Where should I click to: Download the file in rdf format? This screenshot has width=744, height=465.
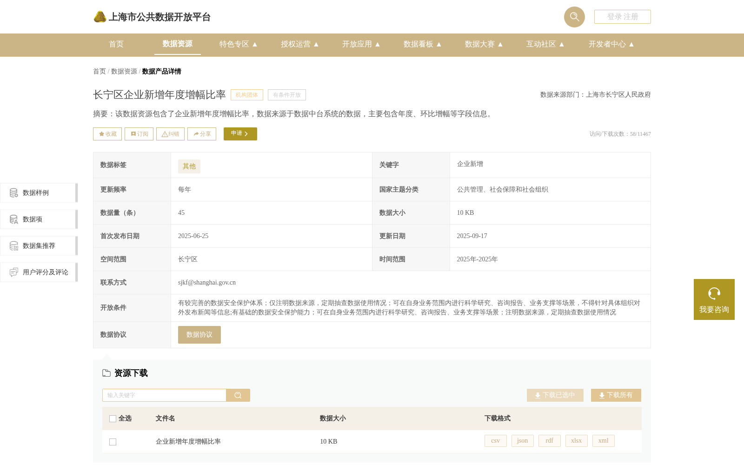550,441
